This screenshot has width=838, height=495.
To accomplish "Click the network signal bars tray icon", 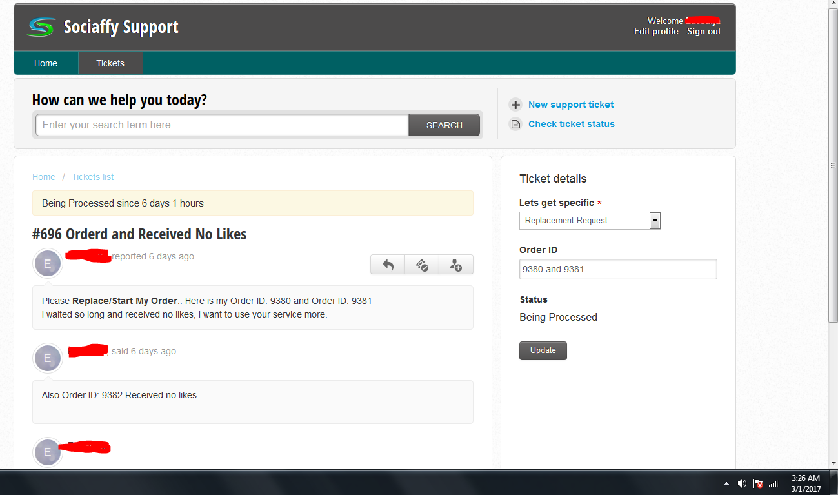I will pyautogui.click(x=773, y=483).
